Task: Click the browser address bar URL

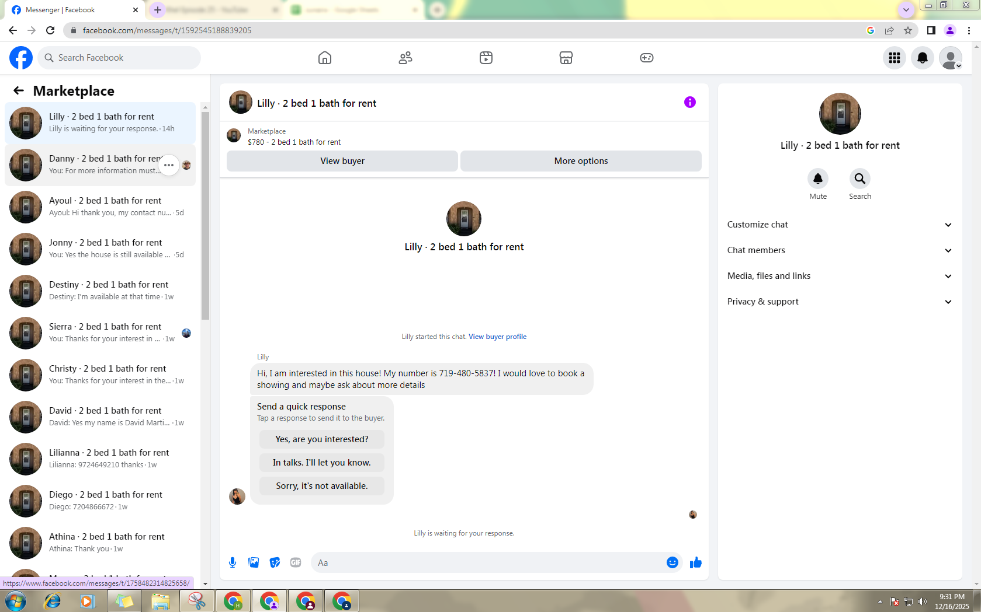Action: [167, 30]
